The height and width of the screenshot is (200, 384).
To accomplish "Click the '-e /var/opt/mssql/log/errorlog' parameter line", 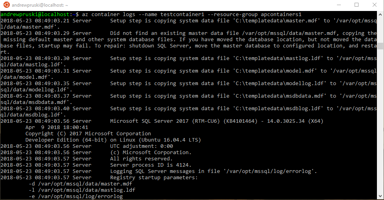I will (x=76, y=196).
